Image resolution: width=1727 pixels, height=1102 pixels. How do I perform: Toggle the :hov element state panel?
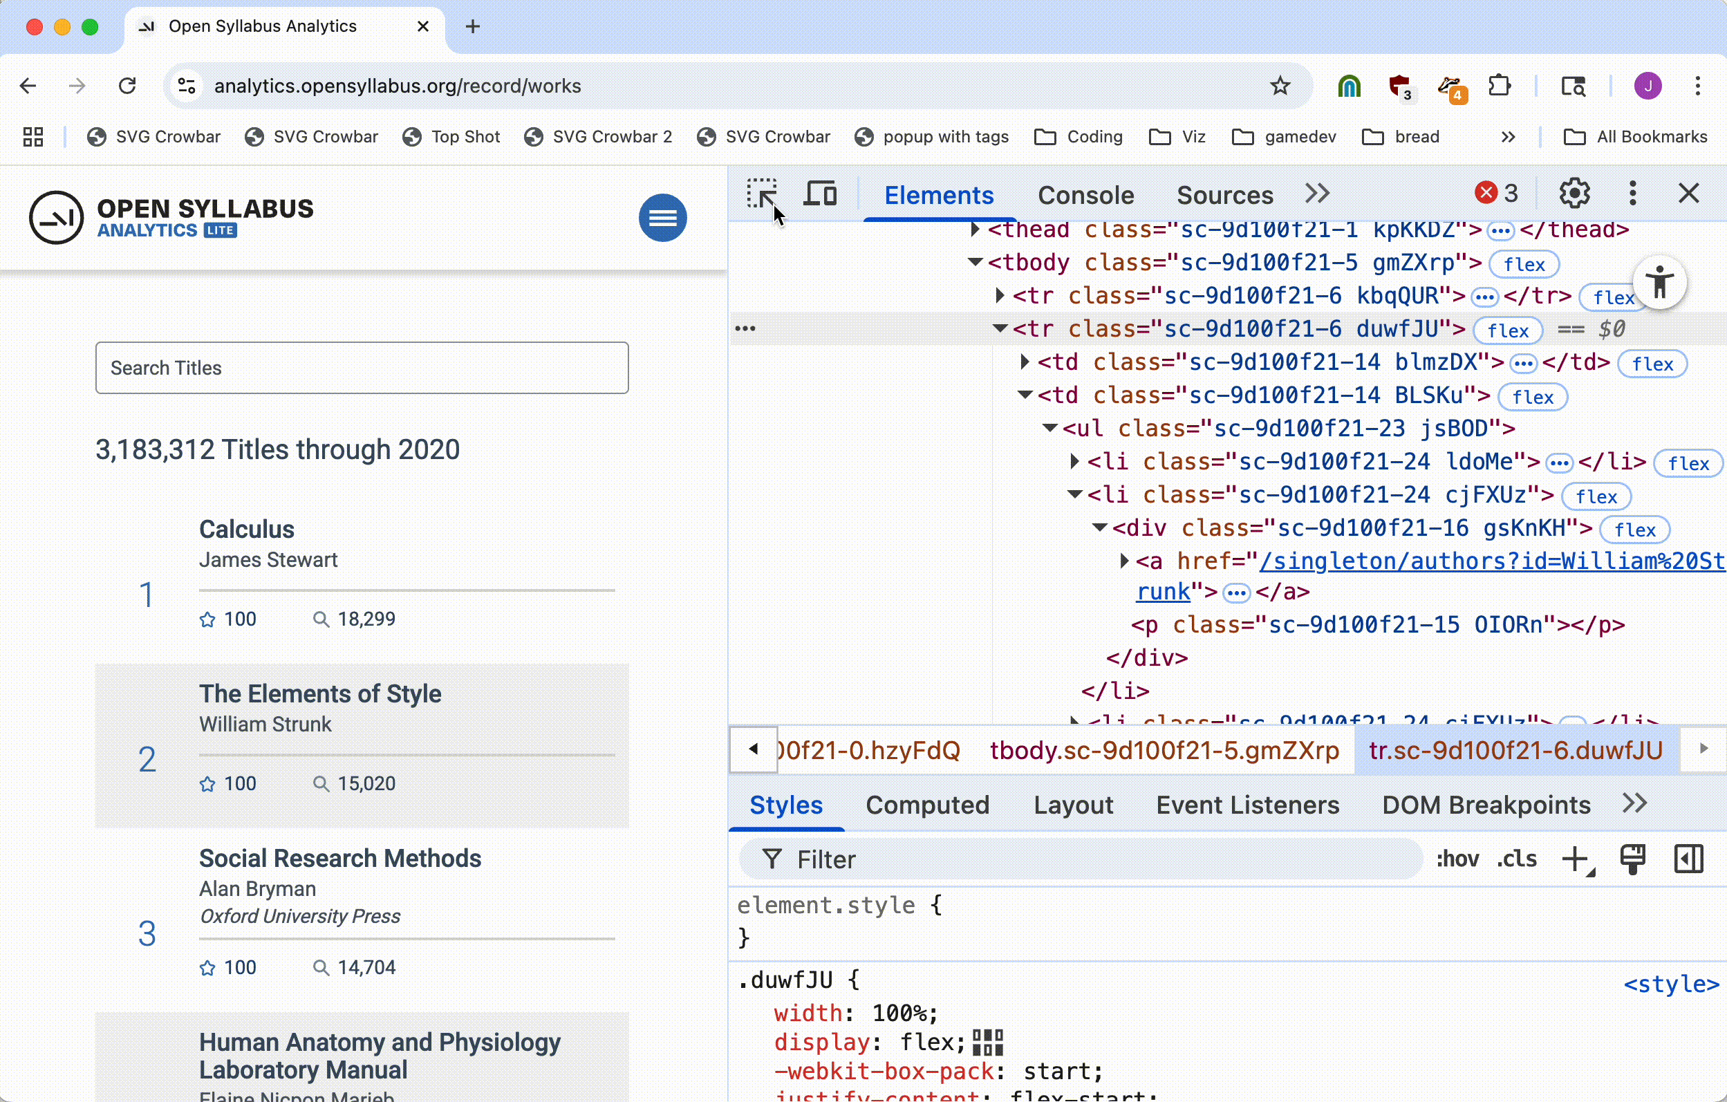(1457, 859)
